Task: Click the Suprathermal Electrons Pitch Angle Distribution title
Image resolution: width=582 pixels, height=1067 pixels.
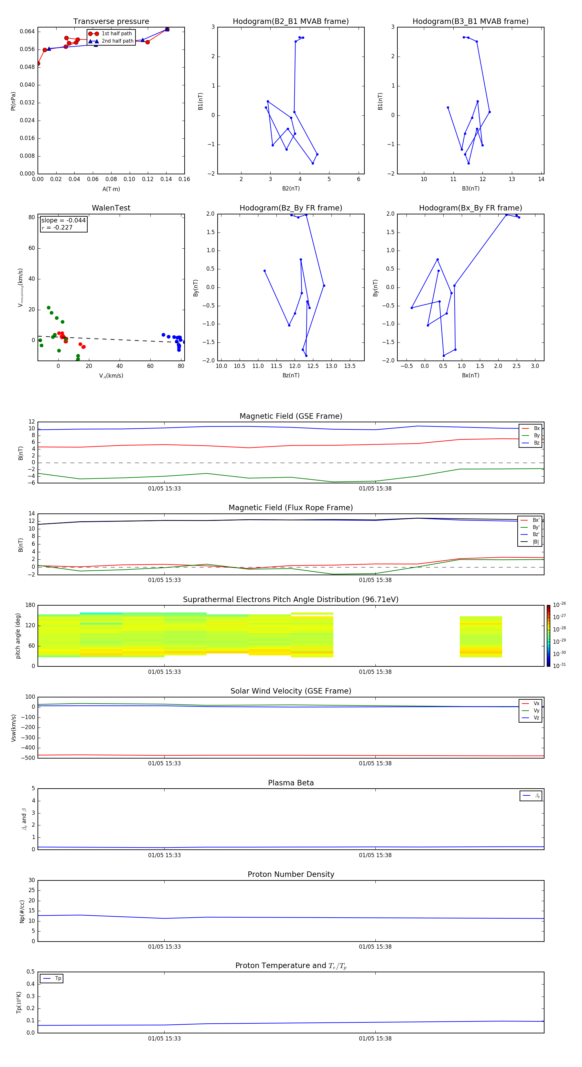Action: pyautogui.click(x=291, y=599)
